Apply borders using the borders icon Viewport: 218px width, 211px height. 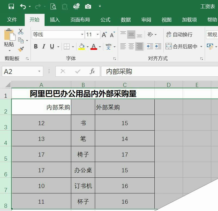(67, 46)
